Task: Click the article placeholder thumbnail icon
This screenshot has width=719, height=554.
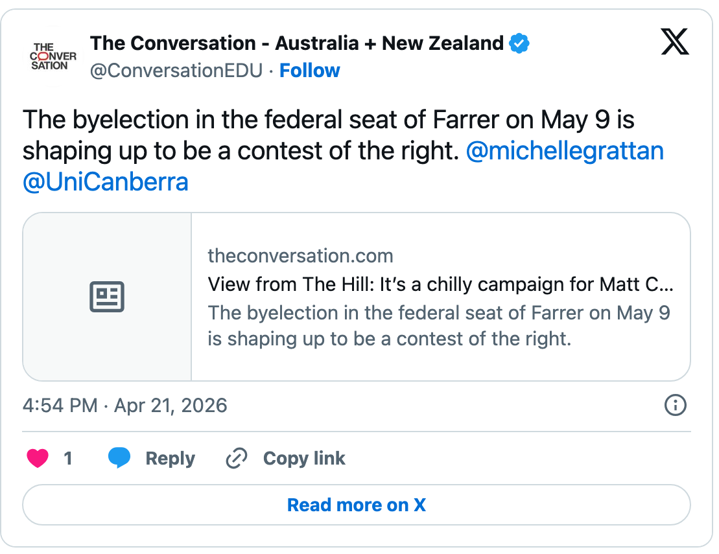Action: click(107, 297)
